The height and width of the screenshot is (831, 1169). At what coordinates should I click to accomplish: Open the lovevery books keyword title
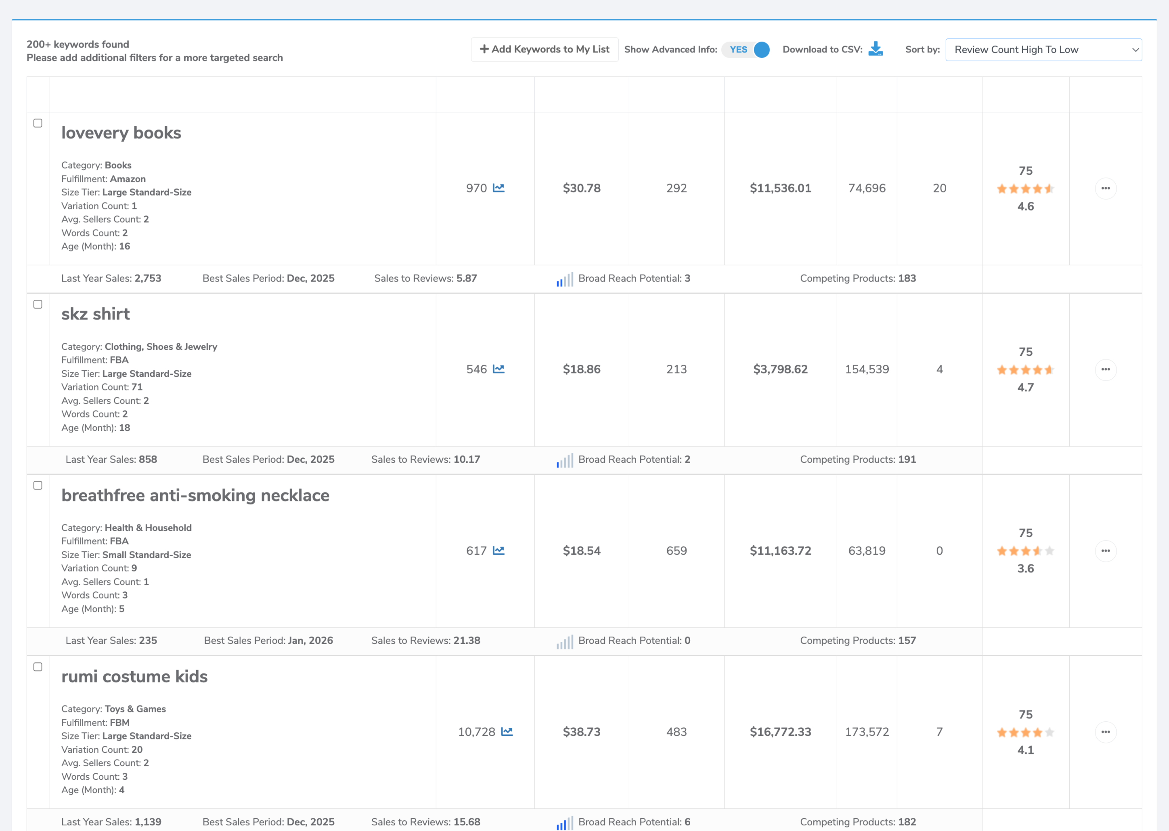pyautogui.click(x=122, y=133)
